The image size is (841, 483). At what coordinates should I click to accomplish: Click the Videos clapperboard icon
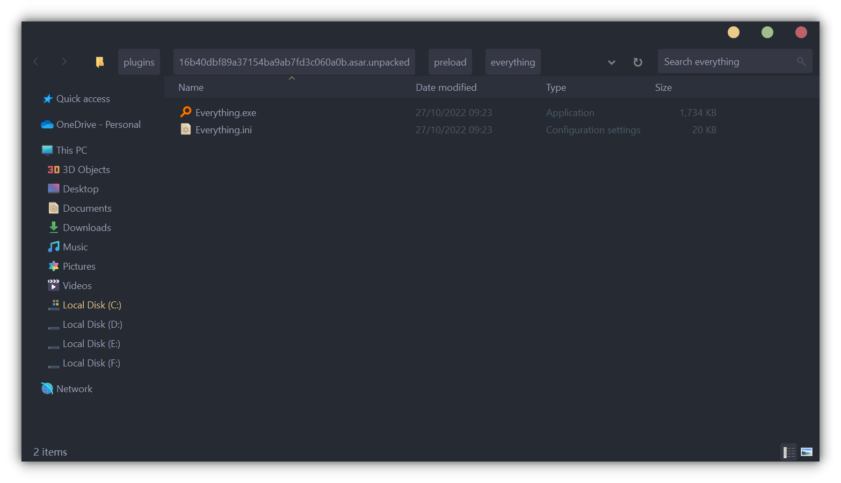[x=54, y=285]
